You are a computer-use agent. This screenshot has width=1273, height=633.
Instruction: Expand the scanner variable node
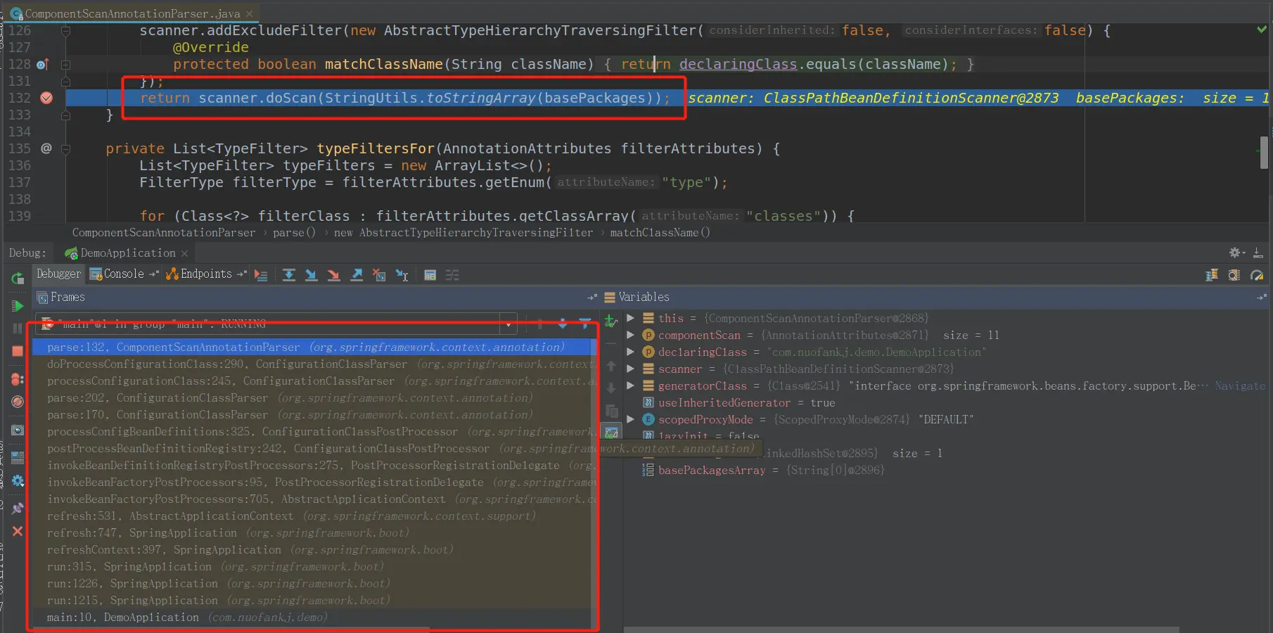click(630, 369)
